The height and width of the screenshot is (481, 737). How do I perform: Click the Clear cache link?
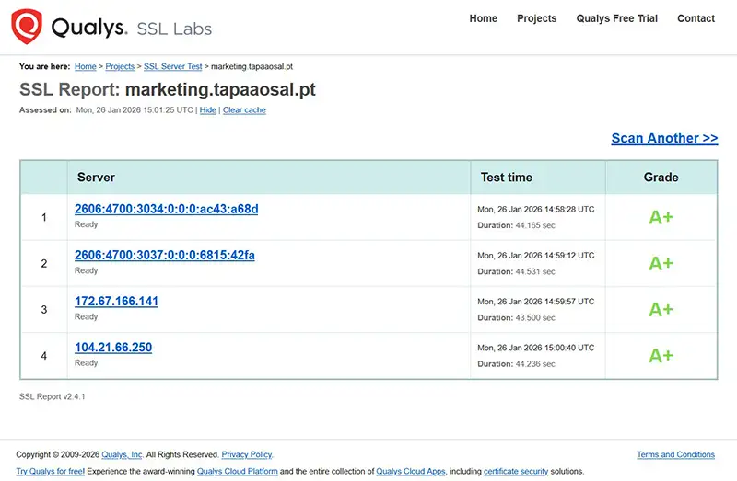(244, 109)
